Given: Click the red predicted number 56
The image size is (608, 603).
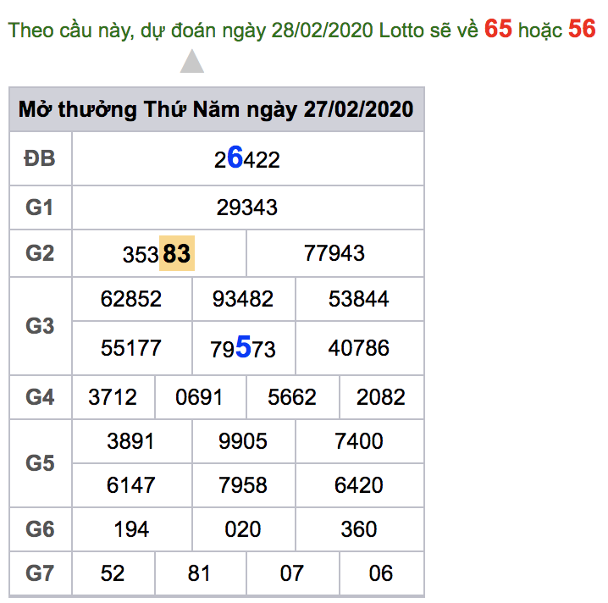Looking at the screenshot, I should (x=582, y=29).
